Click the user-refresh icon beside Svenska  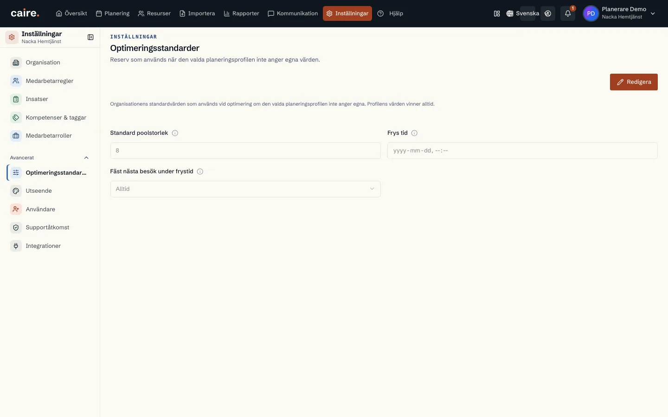pos(548,13)
